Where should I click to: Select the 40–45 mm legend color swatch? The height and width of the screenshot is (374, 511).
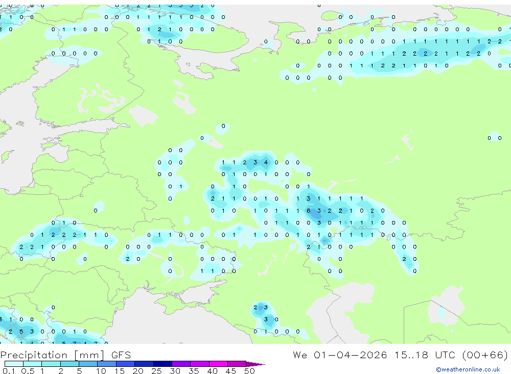tap(218, 364)
